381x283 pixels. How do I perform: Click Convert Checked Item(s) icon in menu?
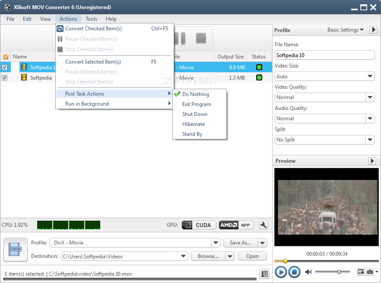click(60, 29)
